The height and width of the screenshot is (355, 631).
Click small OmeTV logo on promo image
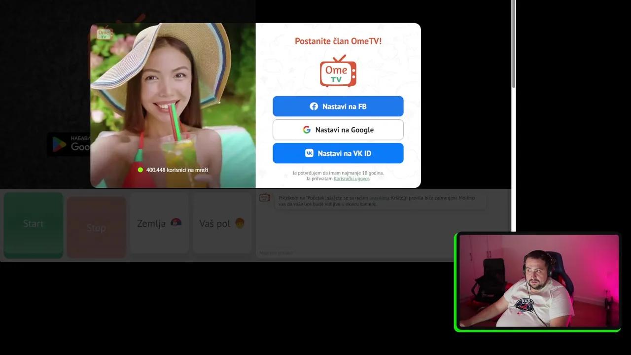(x=104, y=34)
